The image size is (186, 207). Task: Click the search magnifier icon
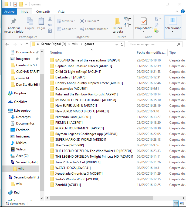178,44
